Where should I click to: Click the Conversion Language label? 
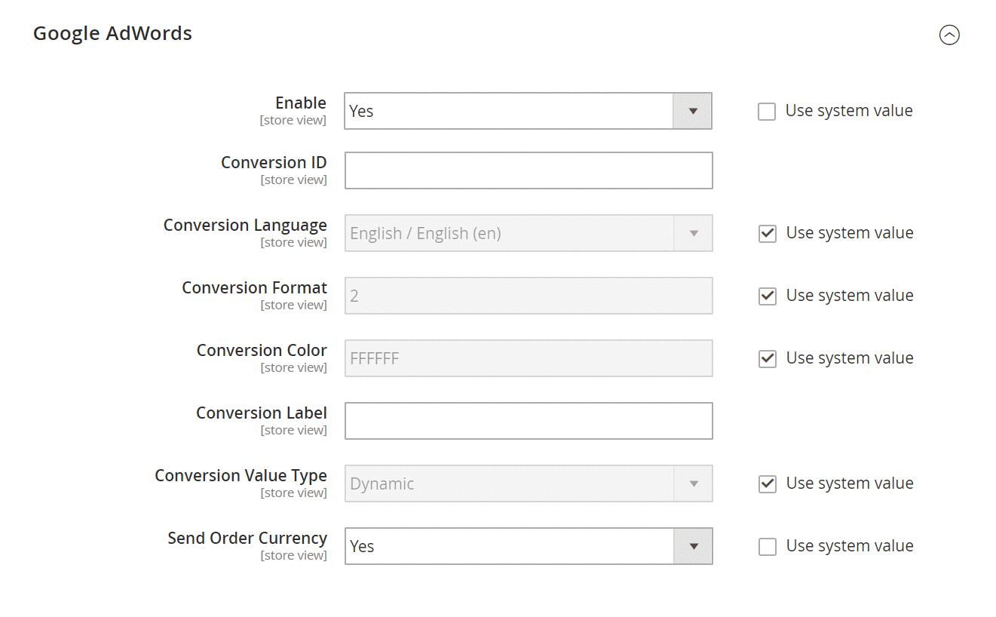[245, 225]
